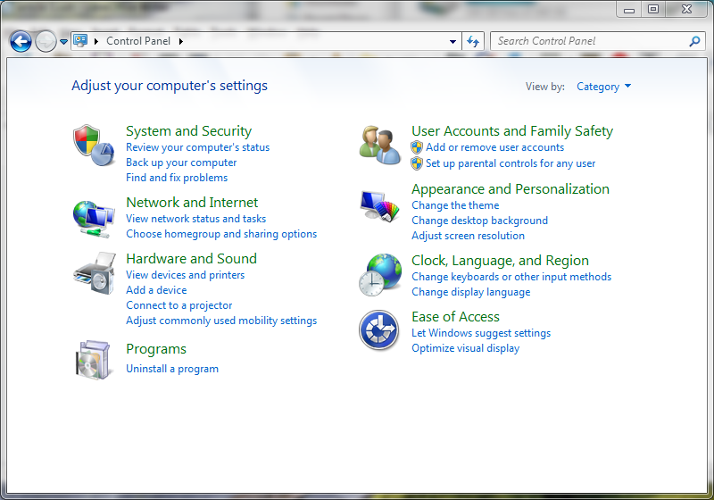Open the Programs heading
Screen dimensions: 714x500
pos(156,349)
